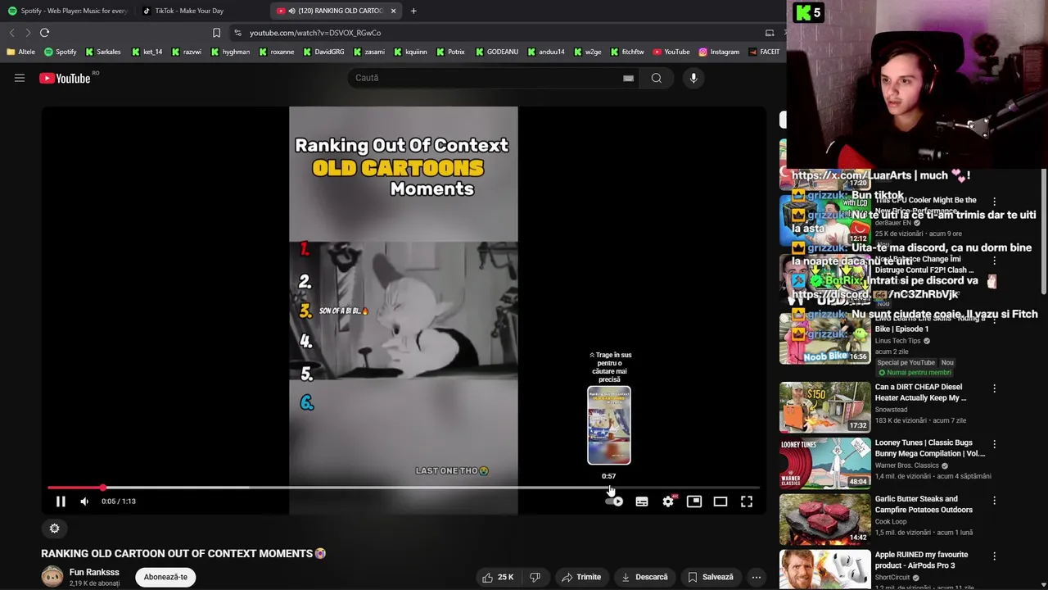Open more actions ellipsis below the video
Image resolution: width=1048 pixels, height=590 pixels.
(x=757, y=577)
